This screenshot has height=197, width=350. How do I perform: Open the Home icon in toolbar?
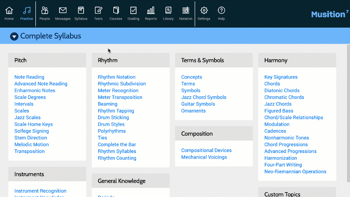(x=9, y=11)
